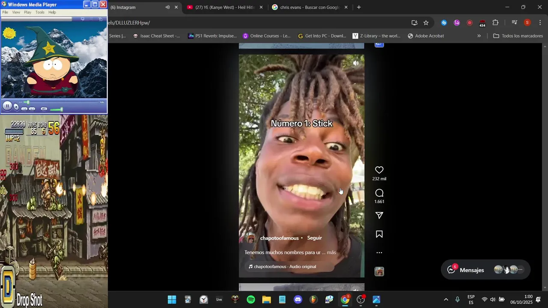
Task: Open the reel's three-dot more options
Action: [379, 253]
